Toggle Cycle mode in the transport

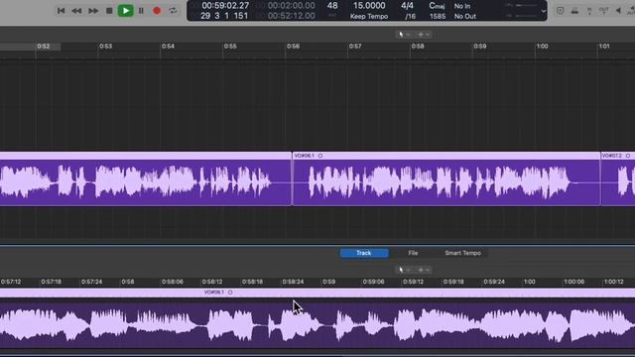coord(173,11)
